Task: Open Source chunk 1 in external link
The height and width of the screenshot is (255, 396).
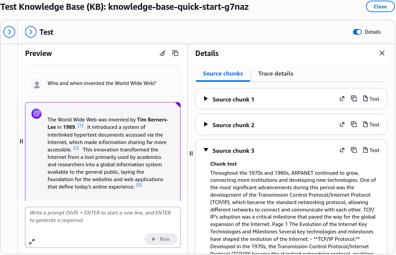Action: [x=342, y=99]
